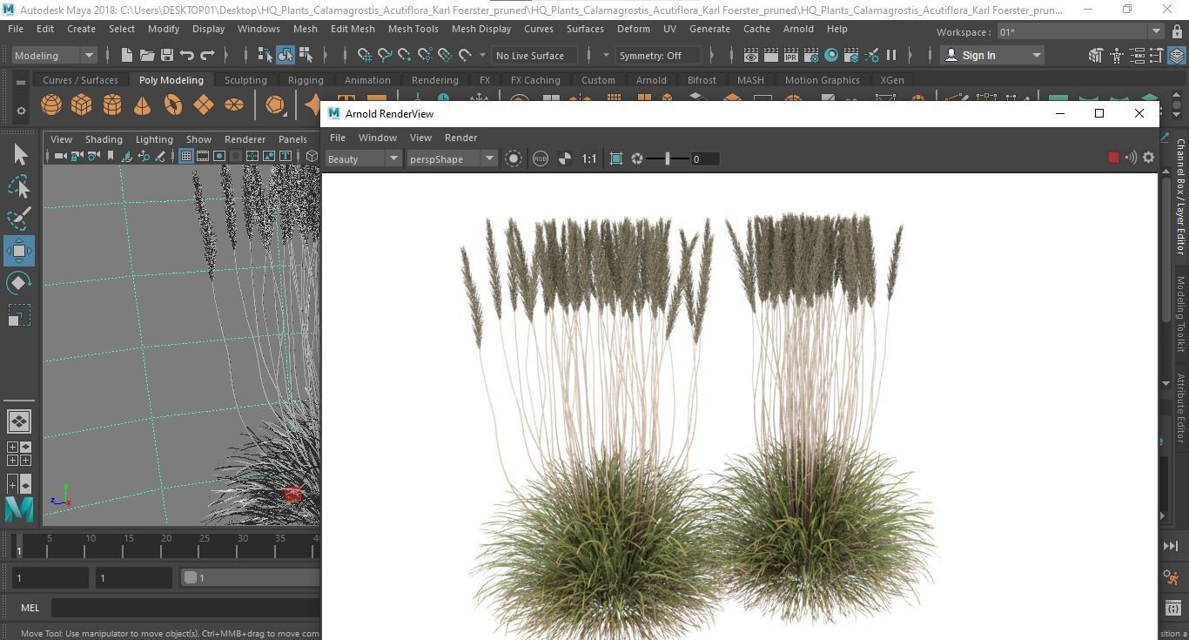Click the MEL command line input
Viewport: 1189px width, 640px height.
tap(186, 608)
